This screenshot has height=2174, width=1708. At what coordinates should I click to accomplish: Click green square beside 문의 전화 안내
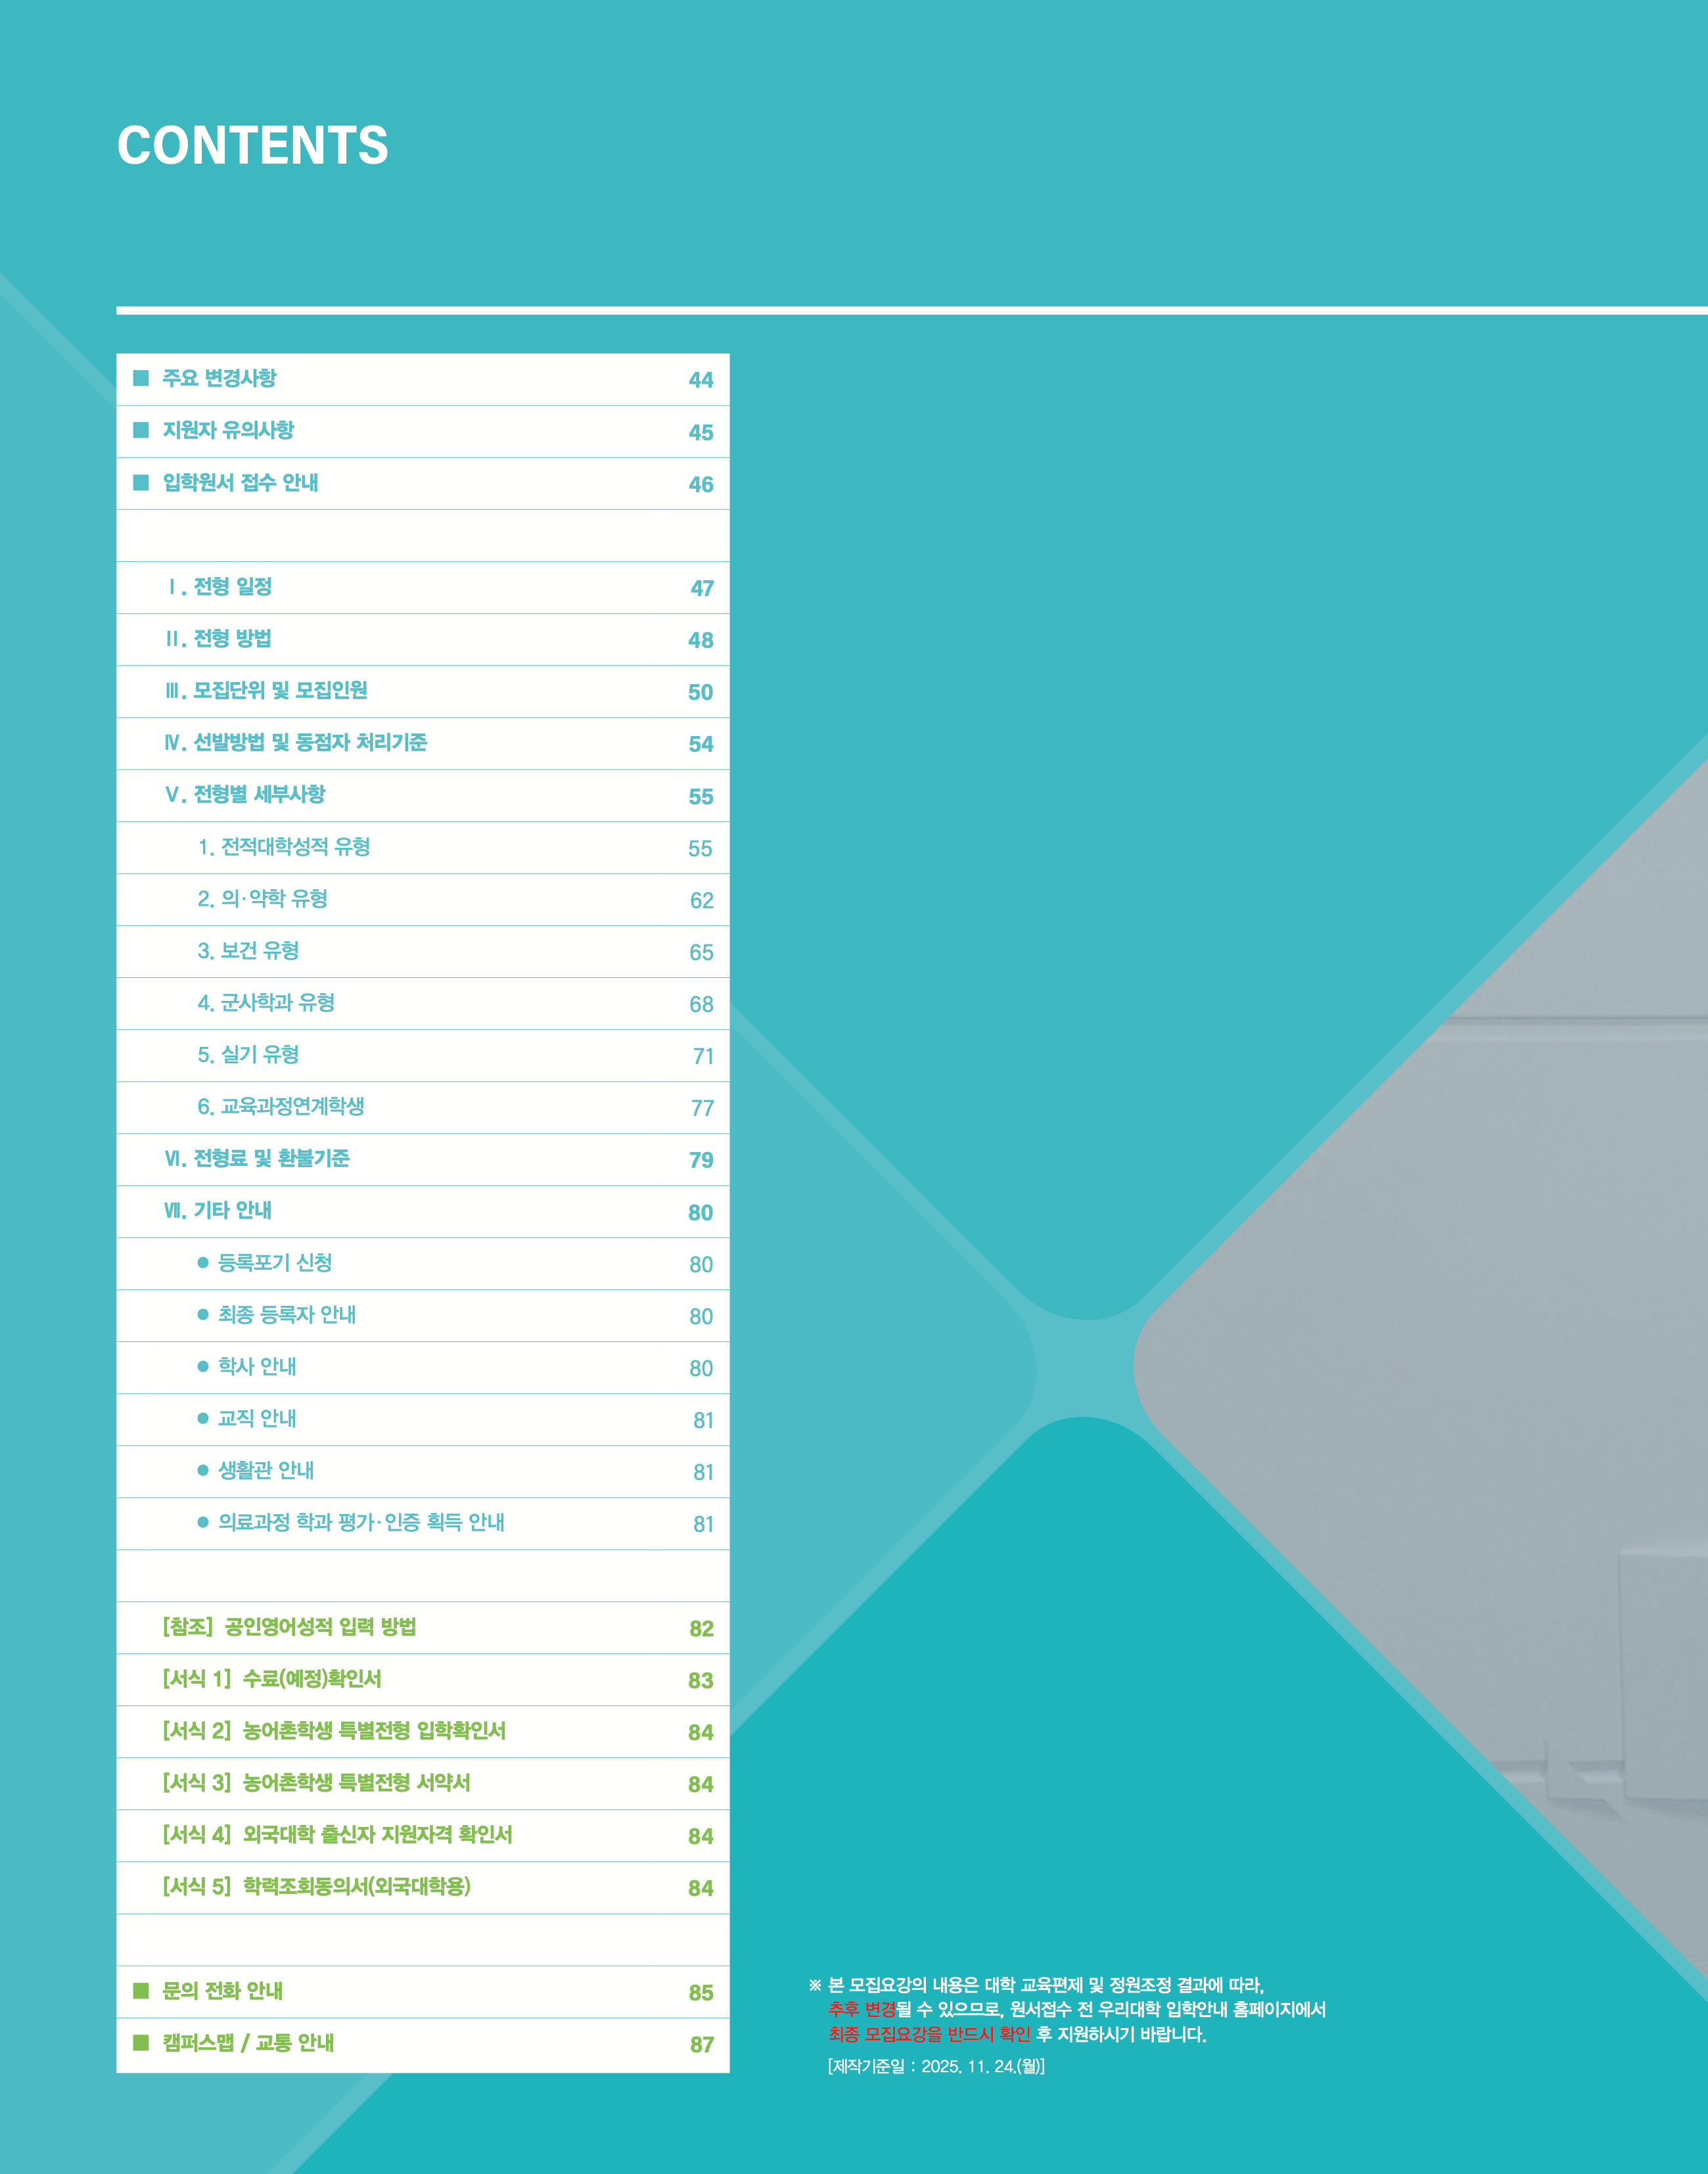click(141, 1990)
